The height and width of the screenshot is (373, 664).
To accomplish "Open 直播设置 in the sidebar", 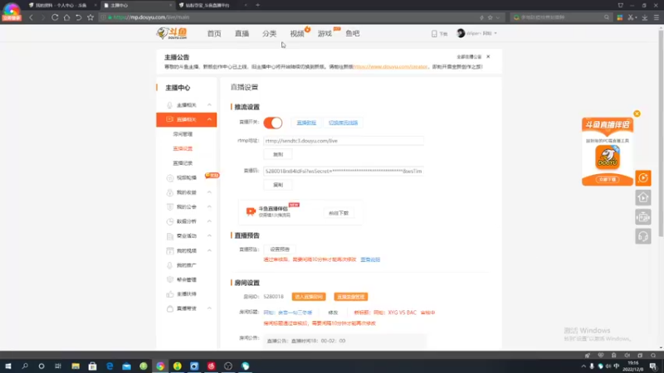I will pos(183,148).
